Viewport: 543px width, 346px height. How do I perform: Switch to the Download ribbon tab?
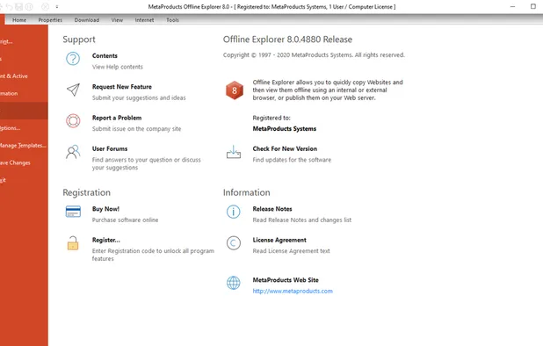coord(87,20)
